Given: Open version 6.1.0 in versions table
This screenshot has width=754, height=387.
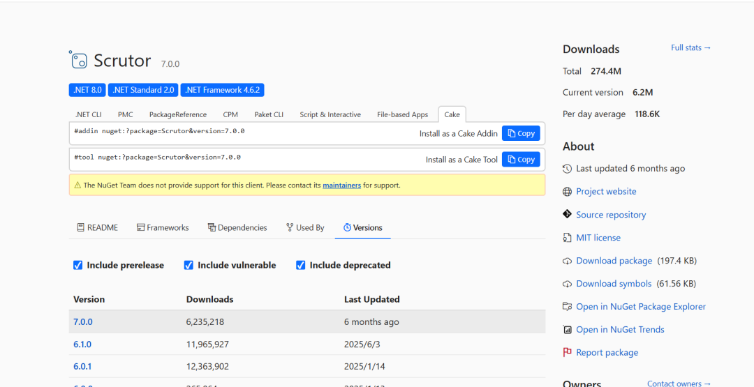Looking at the screenshot, I should tap(82, 344).
